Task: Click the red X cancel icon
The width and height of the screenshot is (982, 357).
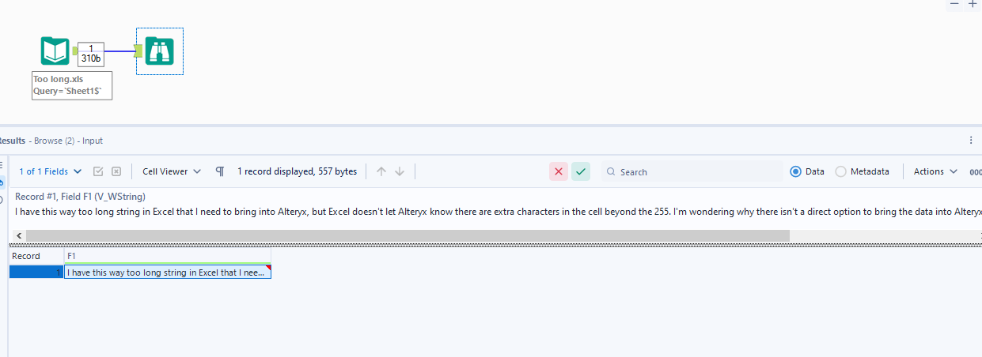Action: [x=559, y=171]
